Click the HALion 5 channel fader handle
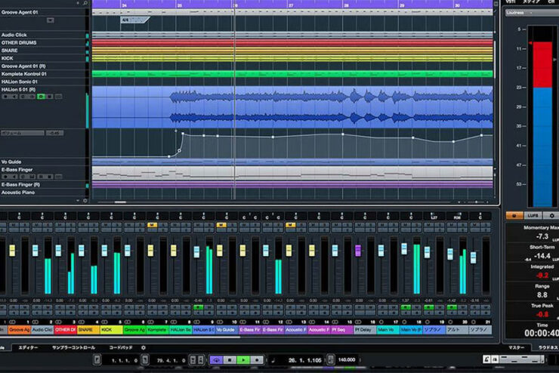 coord(197,252)
